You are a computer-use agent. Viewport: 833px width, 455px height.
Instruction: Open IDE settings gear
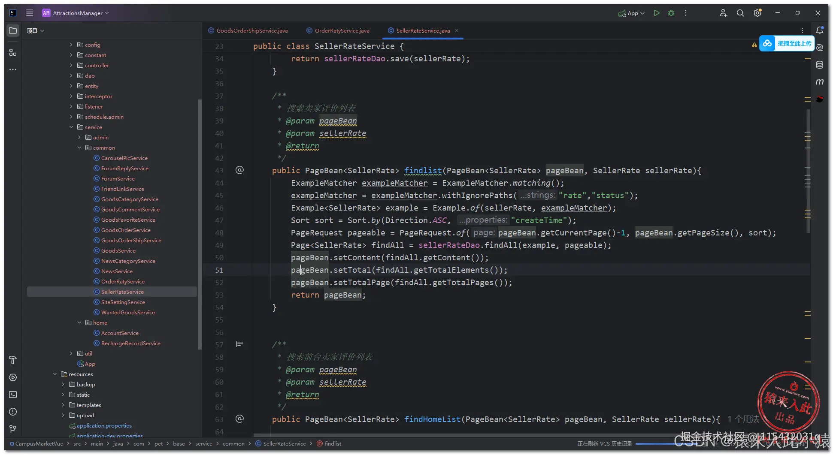pos(757,13)
